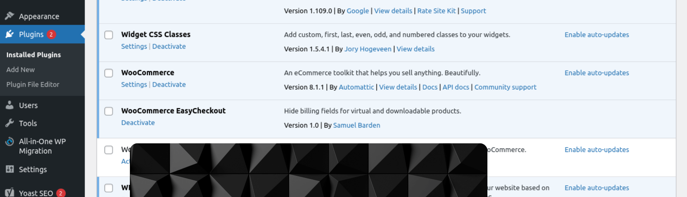Open WooCommerce Settings link
This screenshot has height=197, width=687.
(x=134, y=85)
